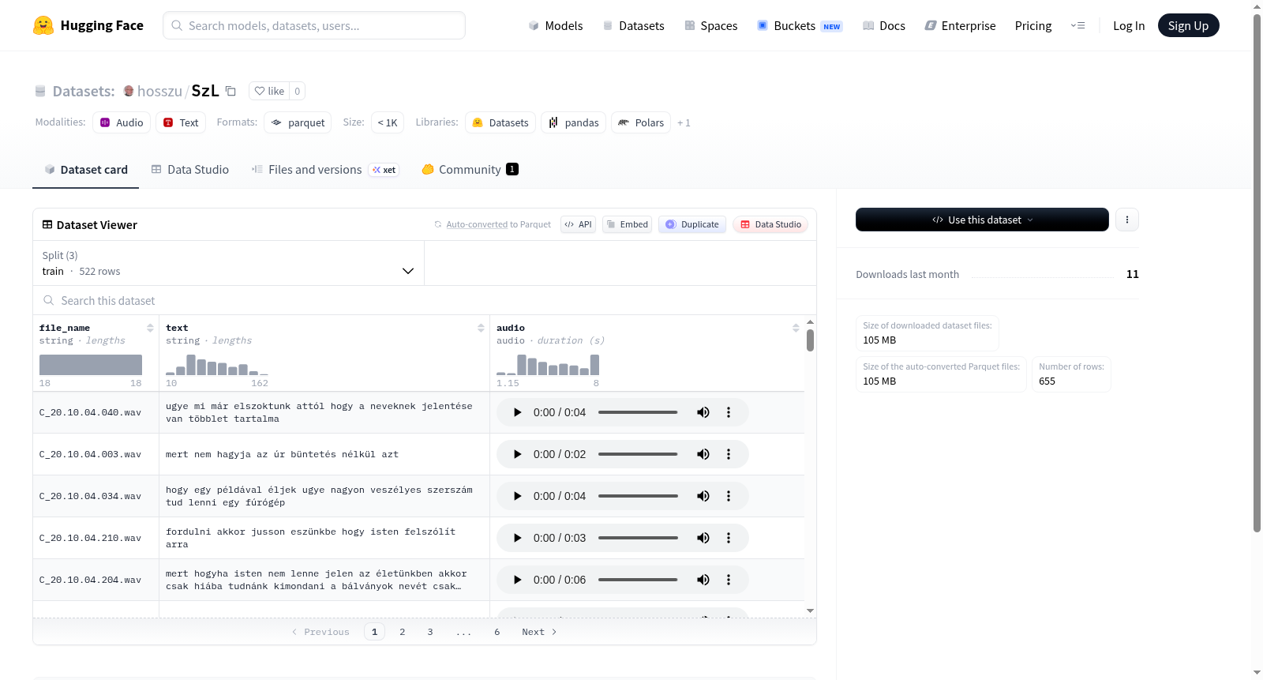This screenshot has width=1263, height=680.
Task: Seek audio of C_20.10.04.034.wav via progress bar
Action: point(638,496)
